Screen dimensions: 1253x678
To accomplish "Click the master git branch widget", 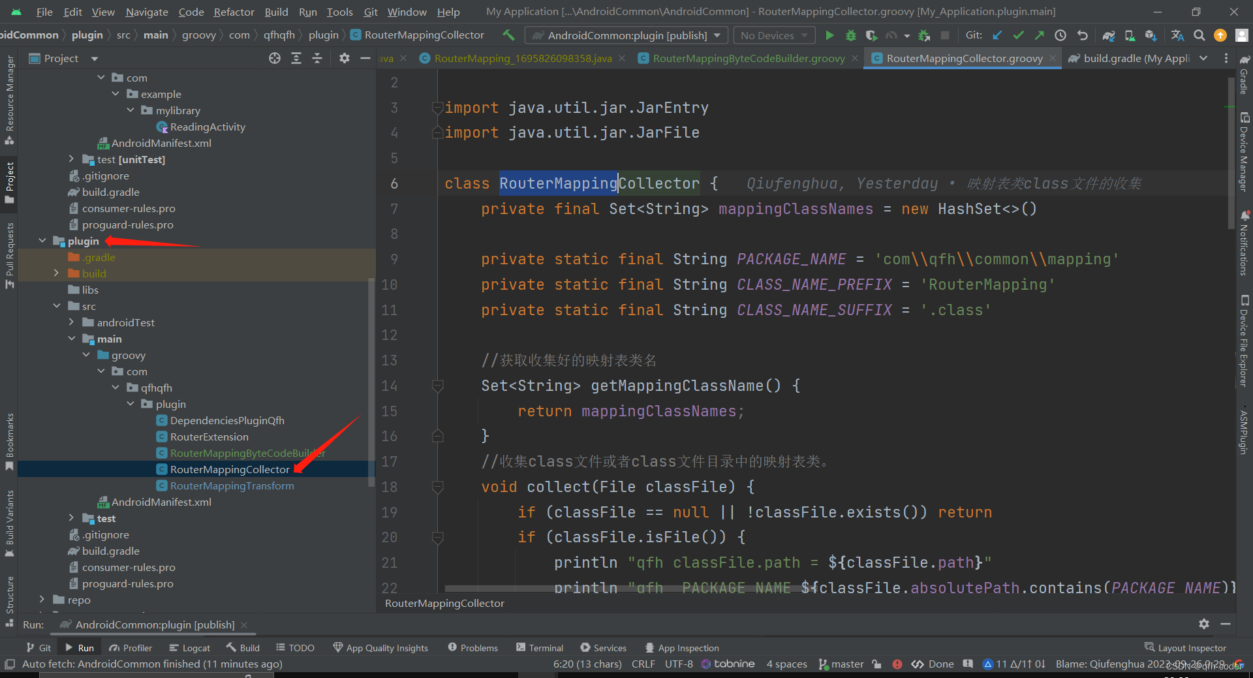I will coord(841,664).
